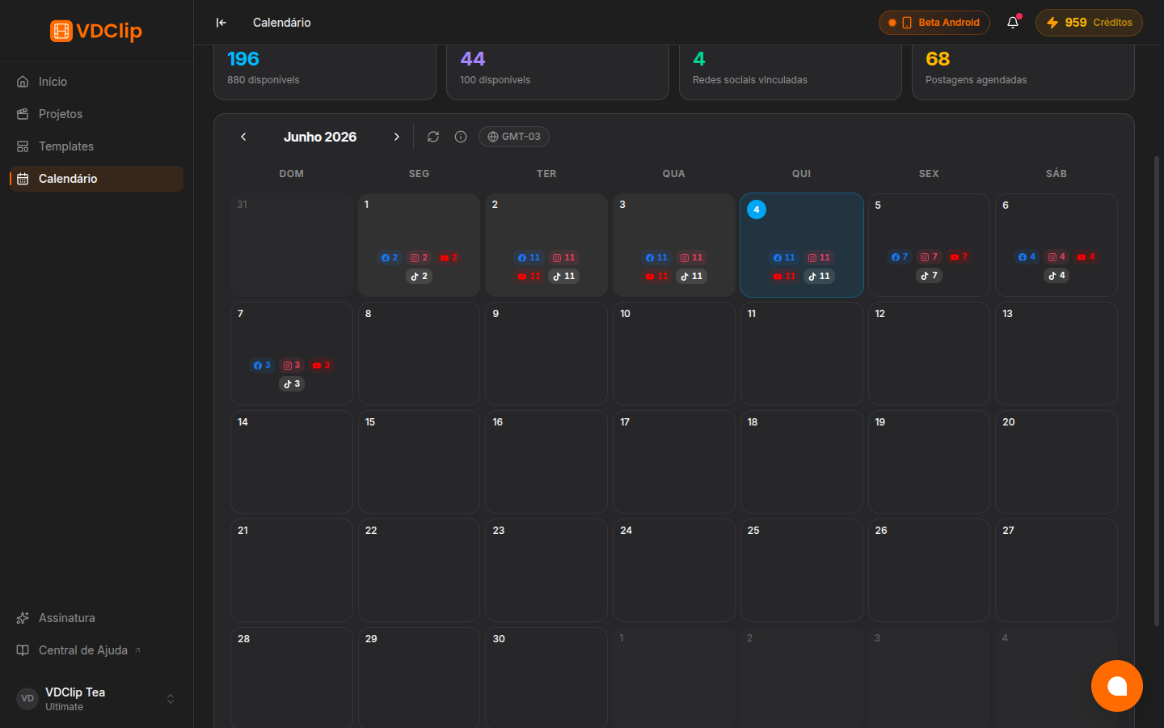Open the notifications bell
1164x728 pixels.
click(x=1013, y=23)
